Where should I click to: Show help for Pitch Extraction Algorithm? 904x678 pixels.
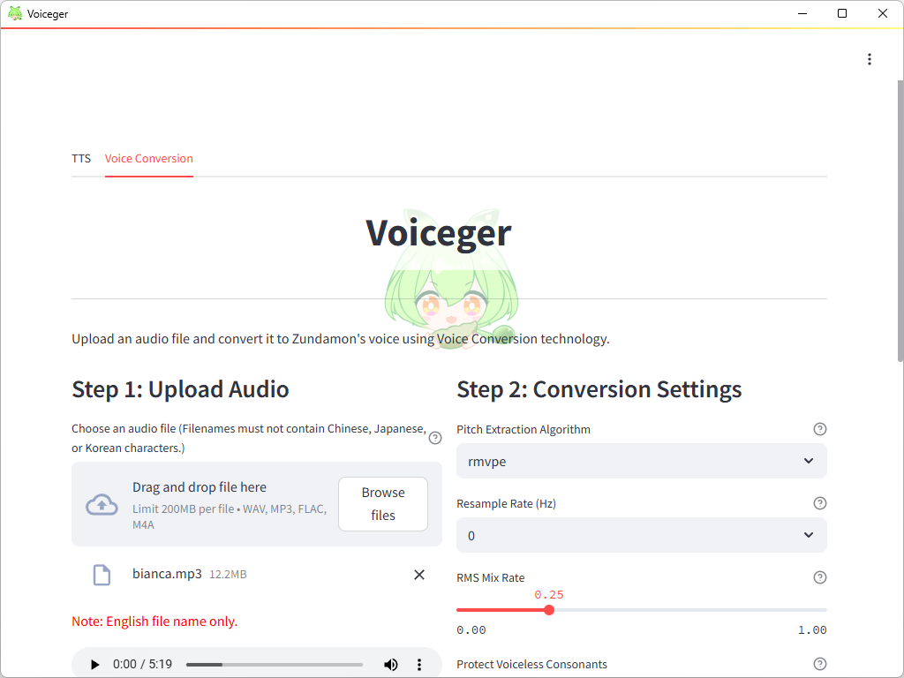[x=820, y=429]
